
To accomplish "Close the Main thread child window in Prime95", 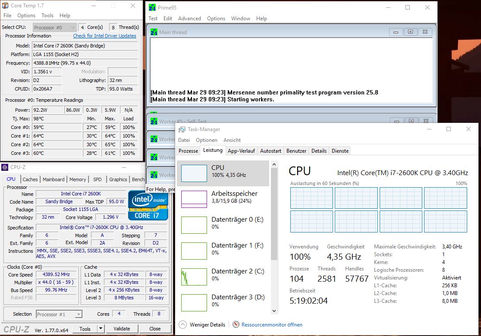I will [x=425, y=31].
